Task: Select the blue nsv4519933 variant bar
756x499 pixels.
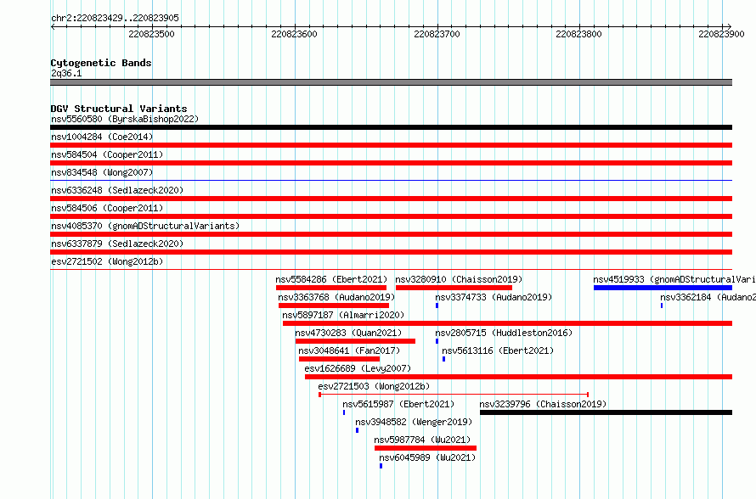Action: [x=663, y=288]
